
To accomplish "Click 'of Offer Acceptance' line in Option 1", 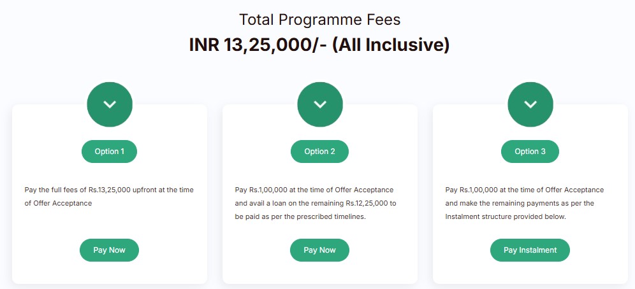I will (58, 204).
